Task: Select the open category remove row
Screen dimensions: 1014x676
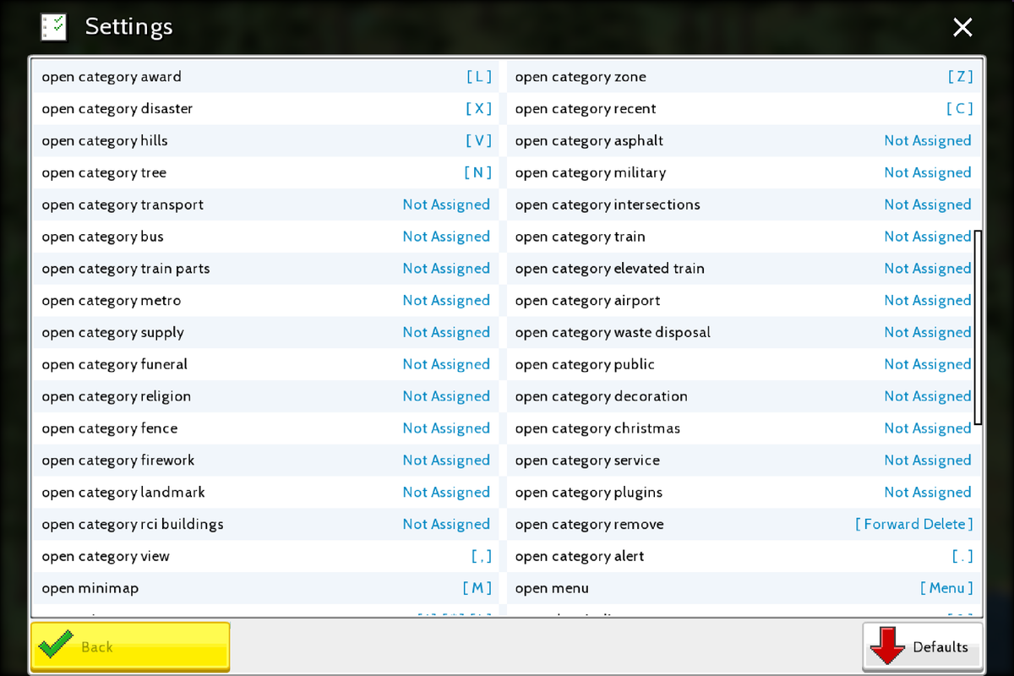Action: point(744,525)
